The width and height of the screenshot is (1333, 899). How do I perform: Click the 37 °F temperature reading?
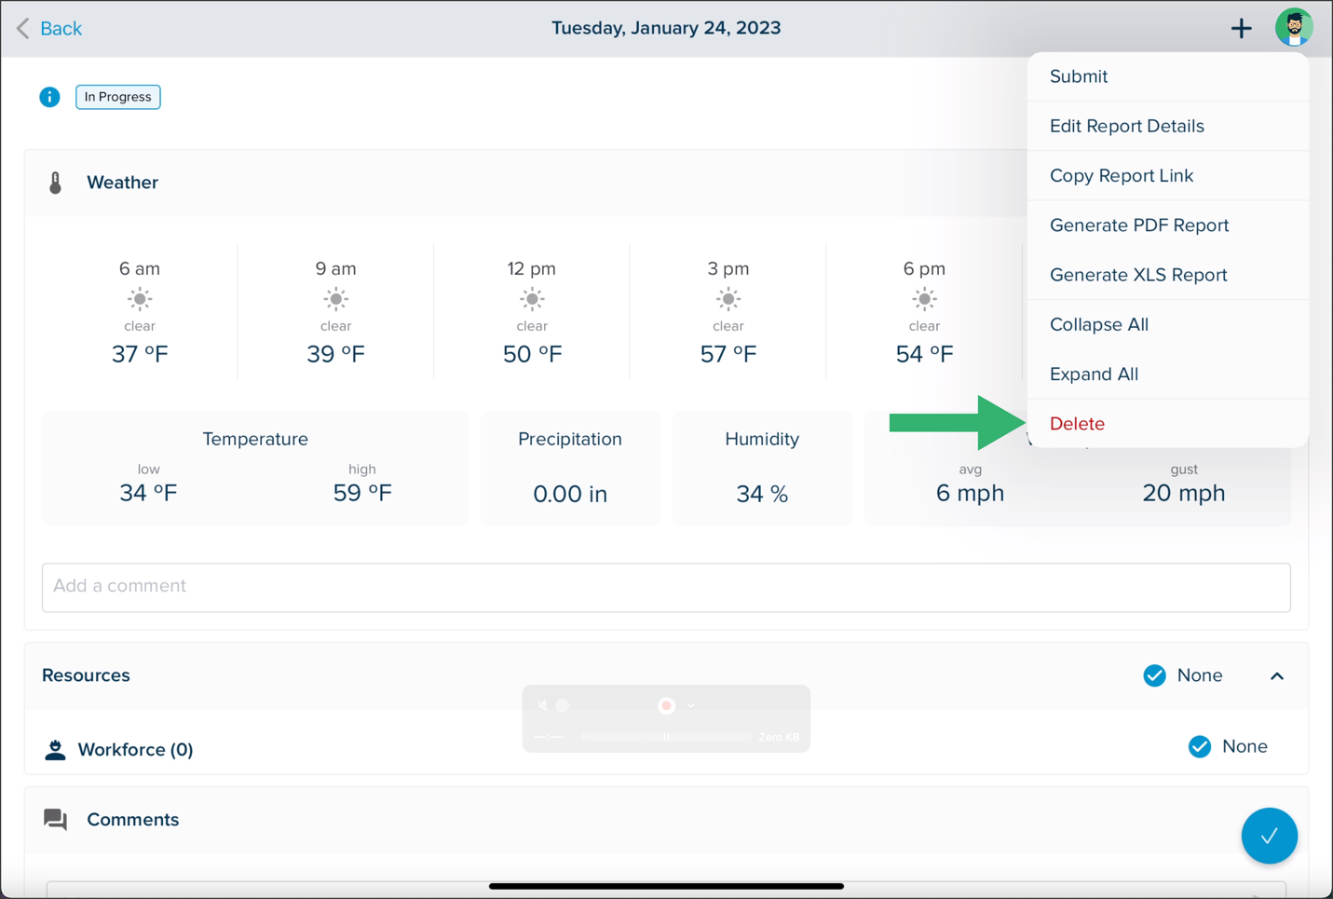[x=140, y=354]
